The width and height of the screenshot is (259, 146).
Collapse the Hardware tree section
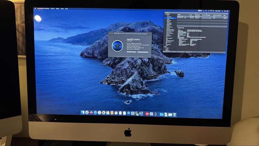pyautogui.click(x=166, y=14)
